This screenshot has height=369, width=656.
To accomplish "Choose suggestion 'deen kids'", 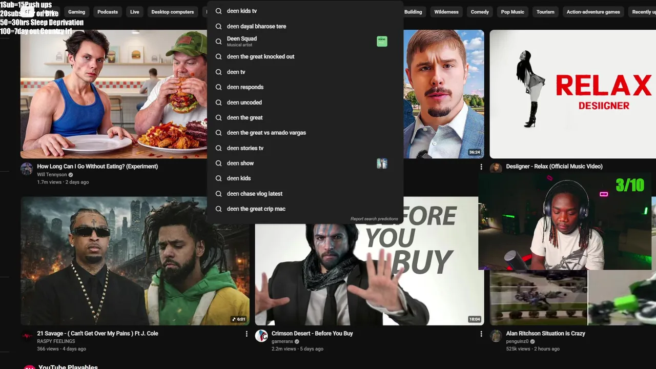I will (x=305, y=178).
